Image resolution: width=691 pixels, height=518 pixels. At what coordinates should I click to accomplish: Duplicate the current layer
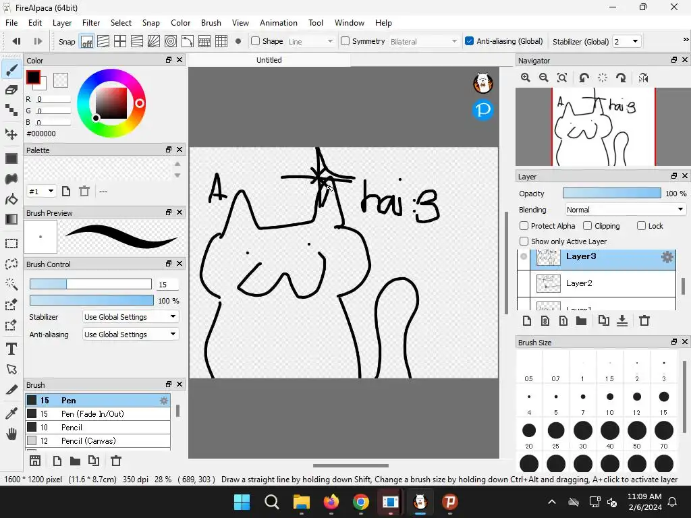point(604,320)
